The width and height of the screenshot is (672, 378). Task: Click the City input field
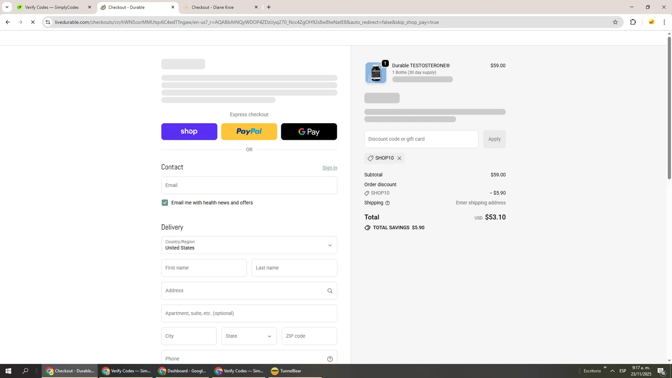(x=189, y=336)
